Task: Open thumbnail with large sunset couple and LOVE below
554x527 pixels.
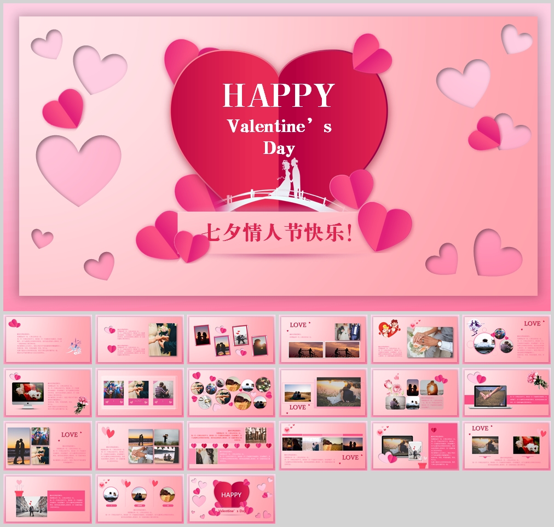Action: tap(323, 392)
